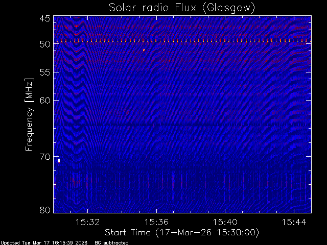Click the dark horizontal band near 64 MHz
Screen dimensions: 327x245
pyautogui.click(x=182, y=125)
